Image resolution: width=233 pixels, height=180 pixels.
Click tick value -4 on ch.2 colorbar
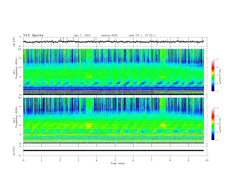tap(217, 116)
